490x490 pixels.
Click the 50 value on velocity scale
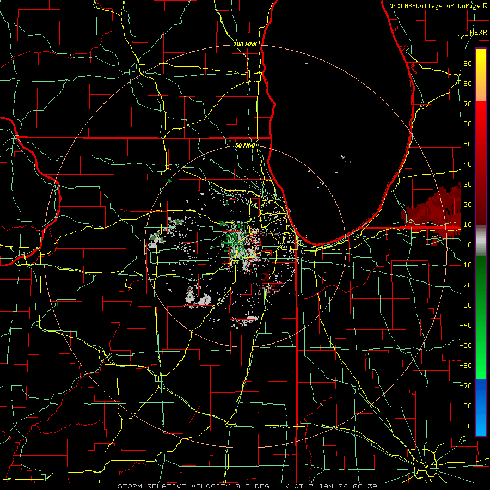tap(468, 144)
